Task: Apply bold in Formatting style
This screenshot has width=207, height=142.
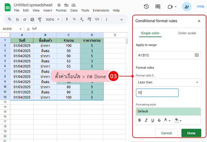Action: [x=139, y=120]
